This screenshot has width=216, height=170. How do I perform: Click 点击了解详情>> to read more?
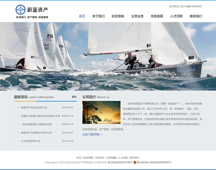[x=92, y=134]
